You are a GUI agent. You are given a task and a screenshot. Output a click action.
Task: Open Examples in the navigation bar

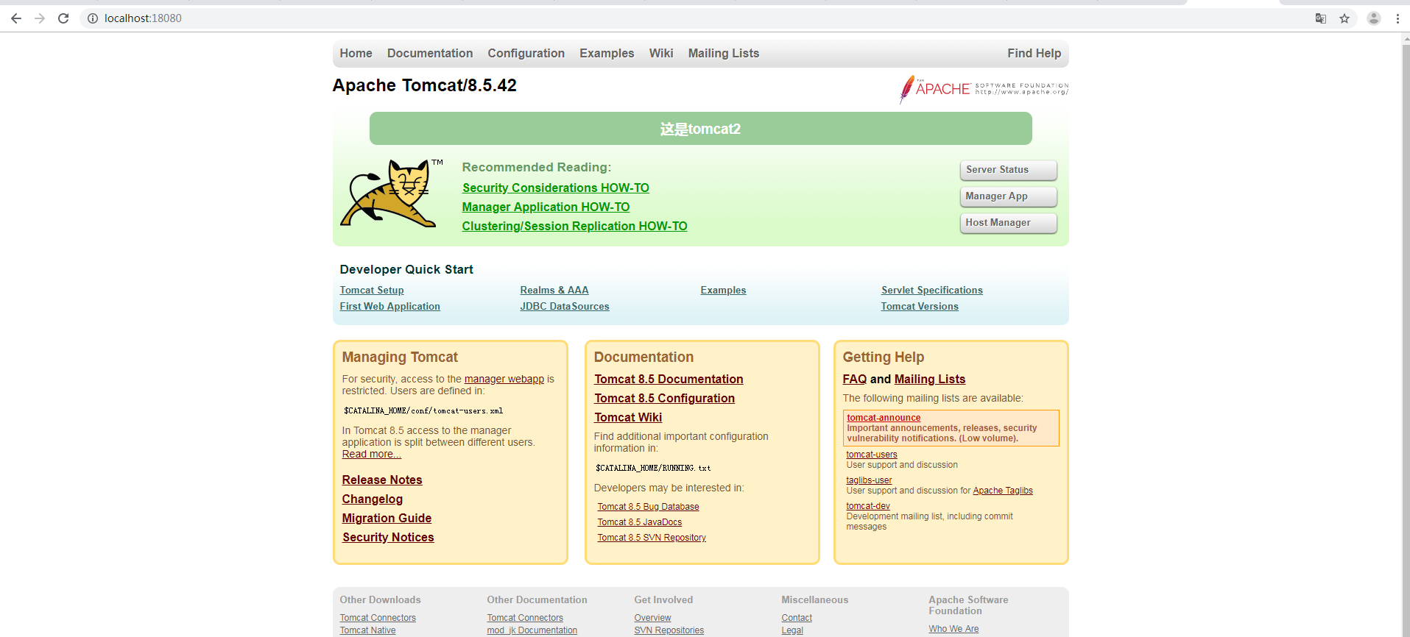click(x=607, y=53)
